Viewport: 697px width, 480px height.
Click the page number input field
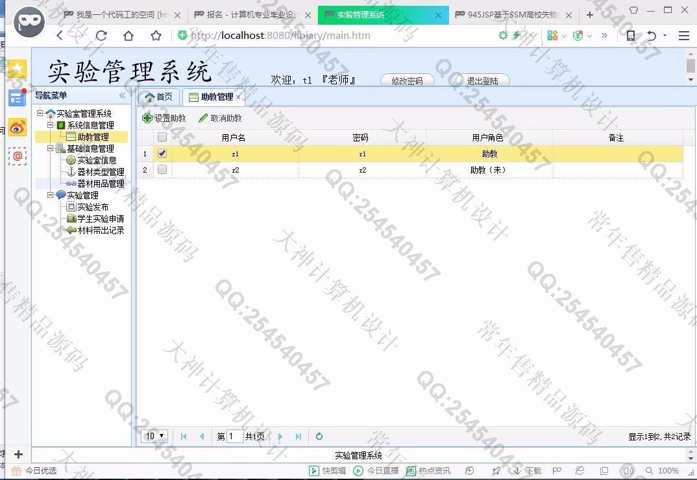pyautogui.click(x=235, y=436)
